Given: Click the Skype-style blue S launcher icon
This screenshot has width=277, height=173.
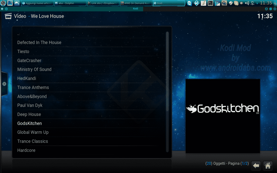Looking at the screenshot, I should pos(217,3).
